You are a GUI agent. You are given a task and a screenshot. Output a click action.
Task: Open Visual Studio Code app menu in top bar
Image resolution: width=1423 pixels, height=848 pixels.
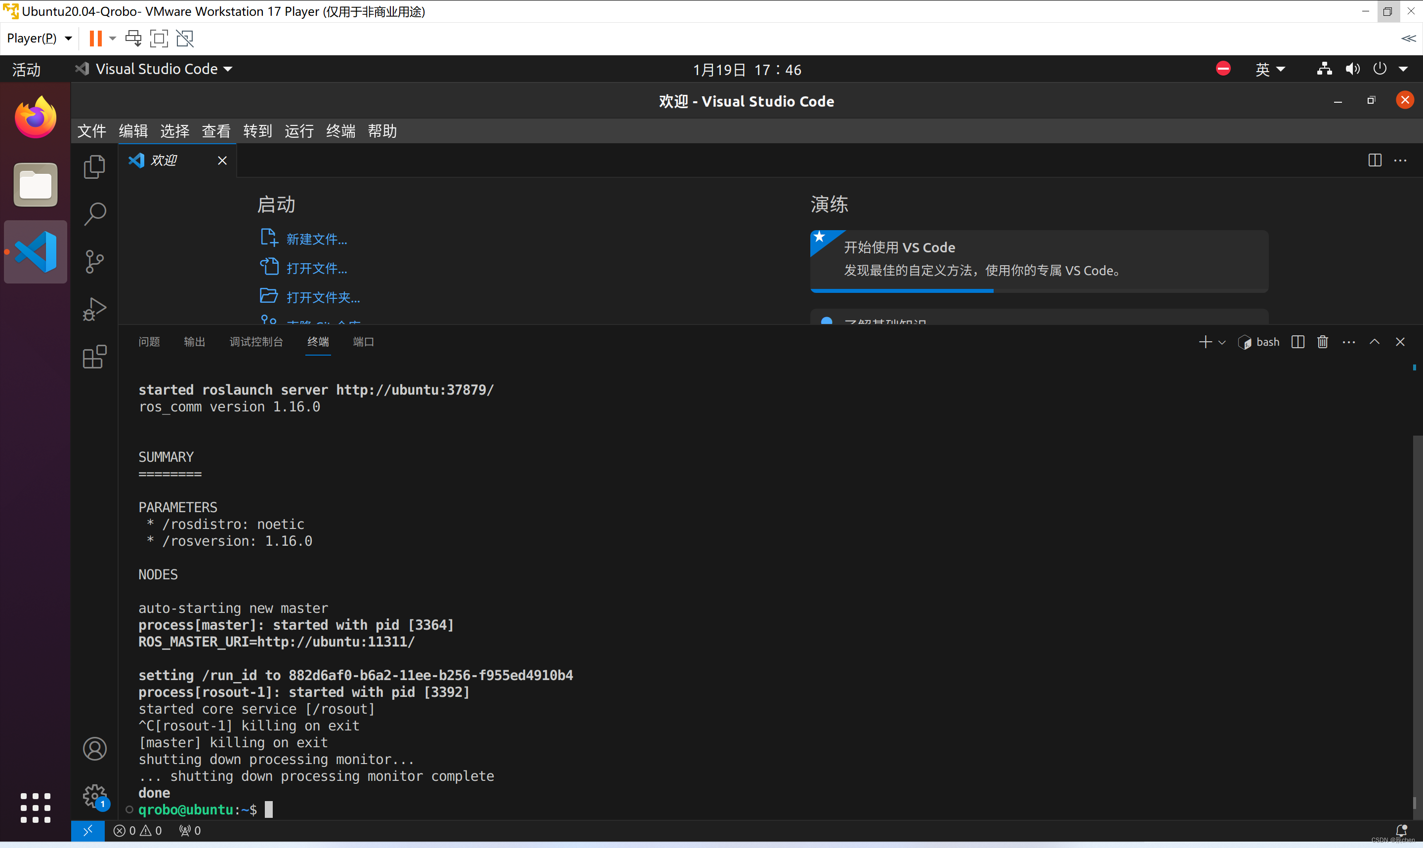(x=154, y=69)
